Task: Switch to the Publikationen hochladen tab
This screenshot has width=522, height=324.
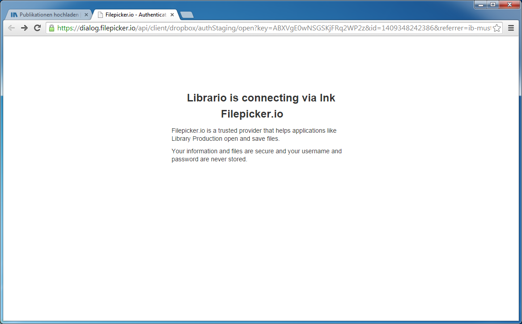Action: click(49, 15)
